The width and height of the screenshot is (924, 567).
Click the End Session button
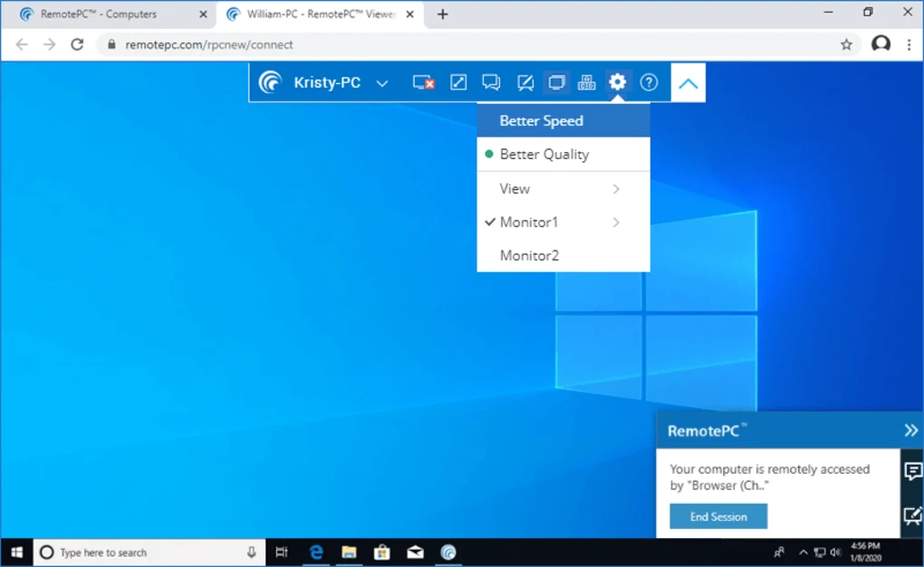[x=717, y=515]
